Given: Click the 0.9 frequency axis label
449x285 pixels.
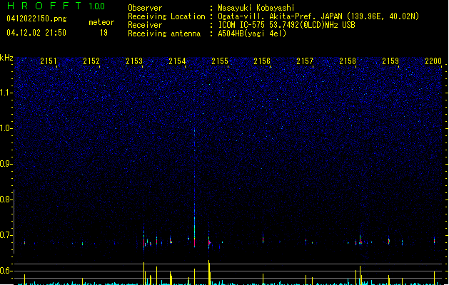Looking at the screenshot, I should click(6, 164).
